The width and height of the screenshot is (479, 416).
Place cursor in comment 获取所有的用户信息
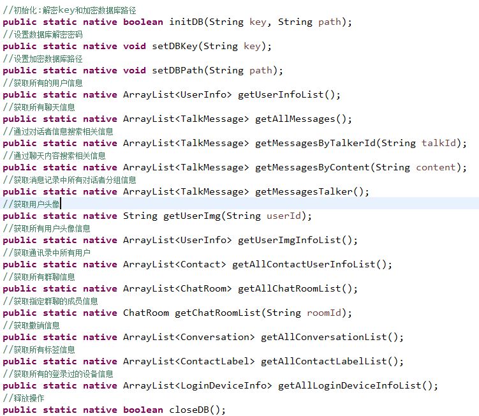coord(43,83)
